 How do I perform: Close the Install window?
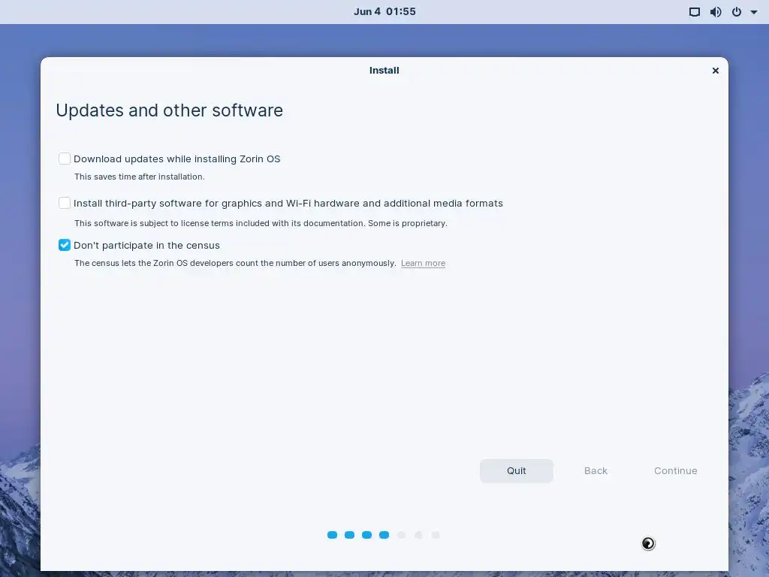point(715,71)
